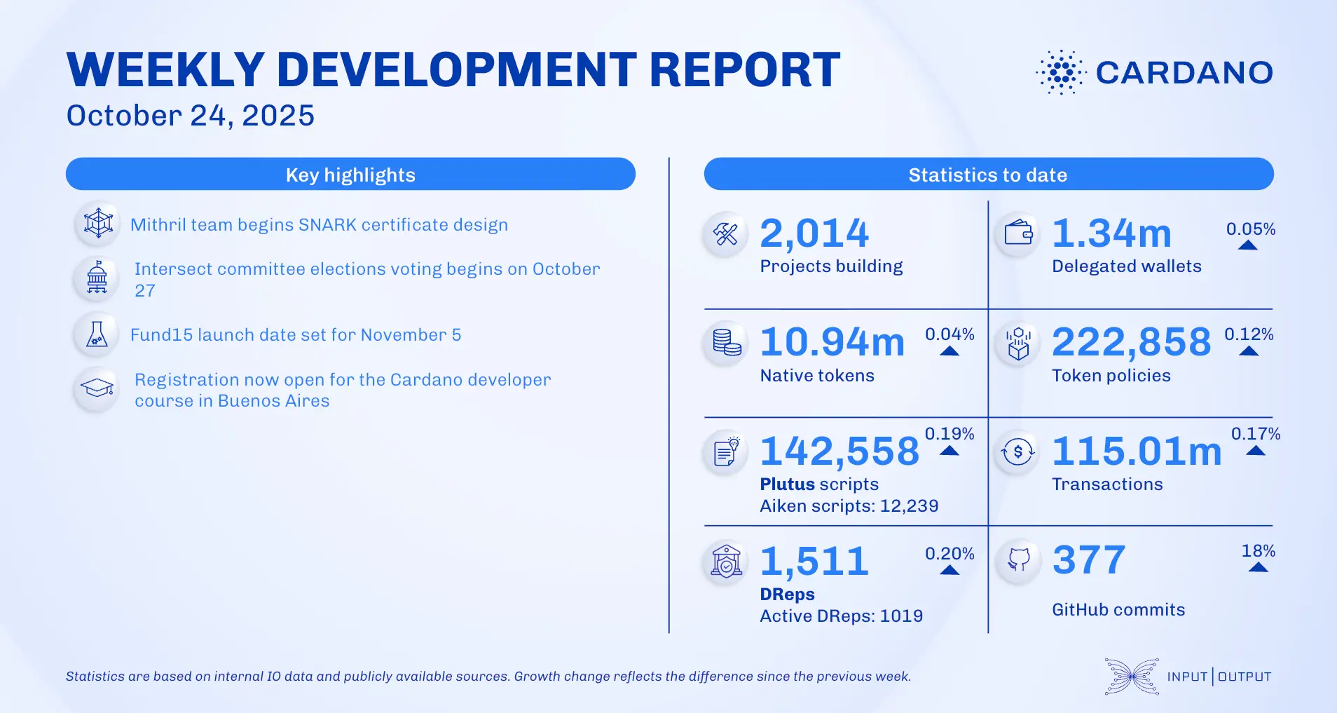Select the Mithril cube icon
Screen dimensions: 1337x713
tap(97, 224)
